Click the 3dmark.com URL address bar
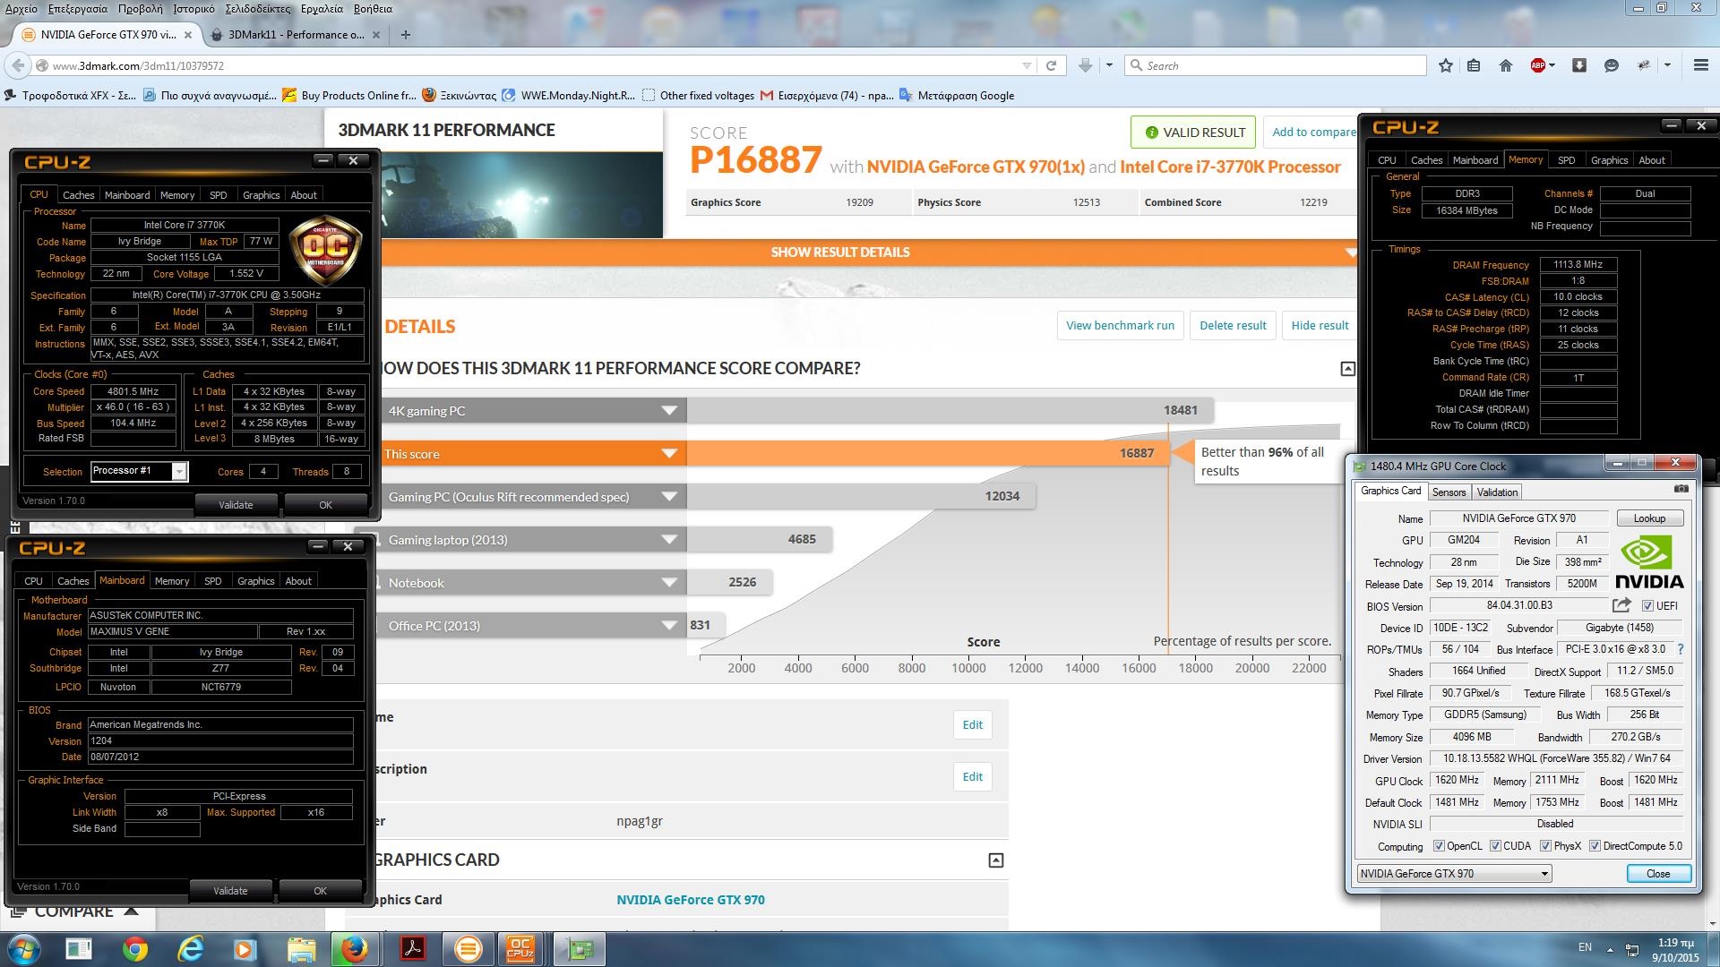Viewport: 1720px width, 967px height. 533,65
